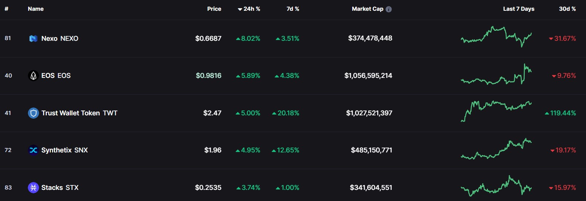Click the Trust Wallet Token shield icon
This screenshot has height=201, width=586.
[x=33, y=113]
